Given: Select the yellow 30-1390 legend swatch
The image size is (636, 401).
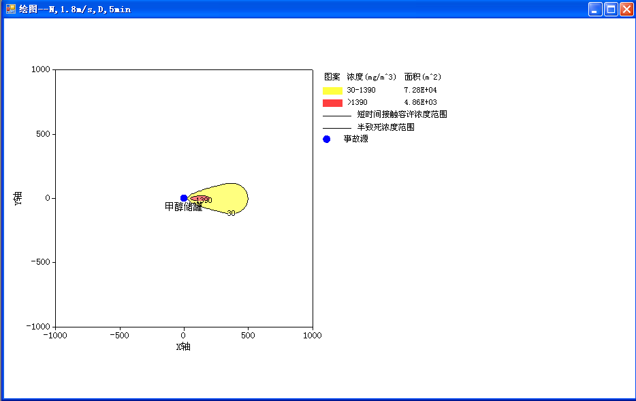Looking at the screenshot, I should click(332, 91).
